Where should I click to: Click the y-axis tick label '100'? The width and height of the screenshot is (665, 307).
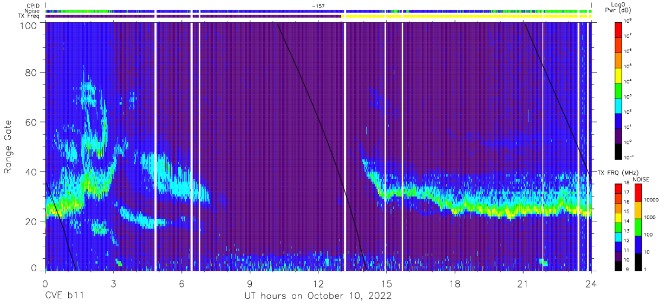28,26
